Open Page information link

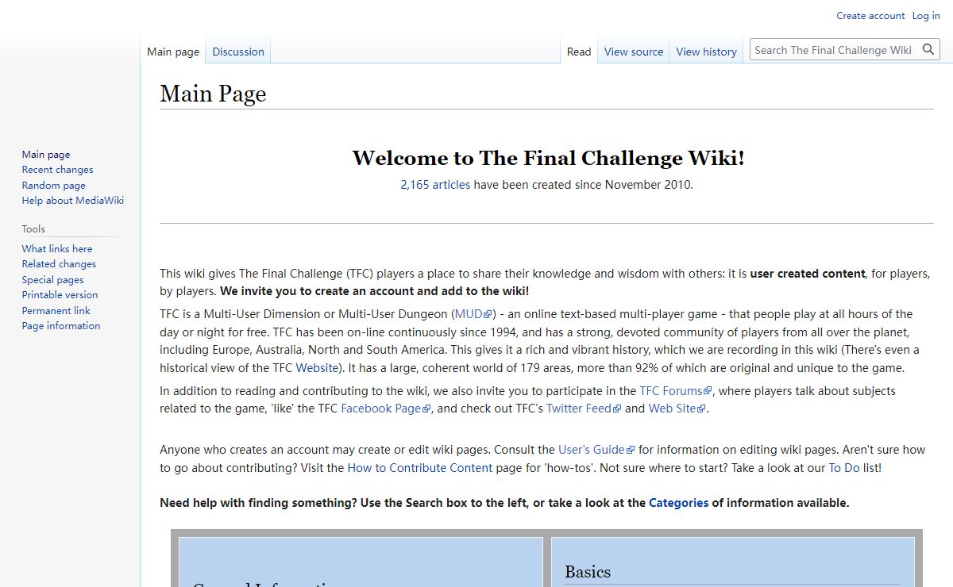coord(61,326)
